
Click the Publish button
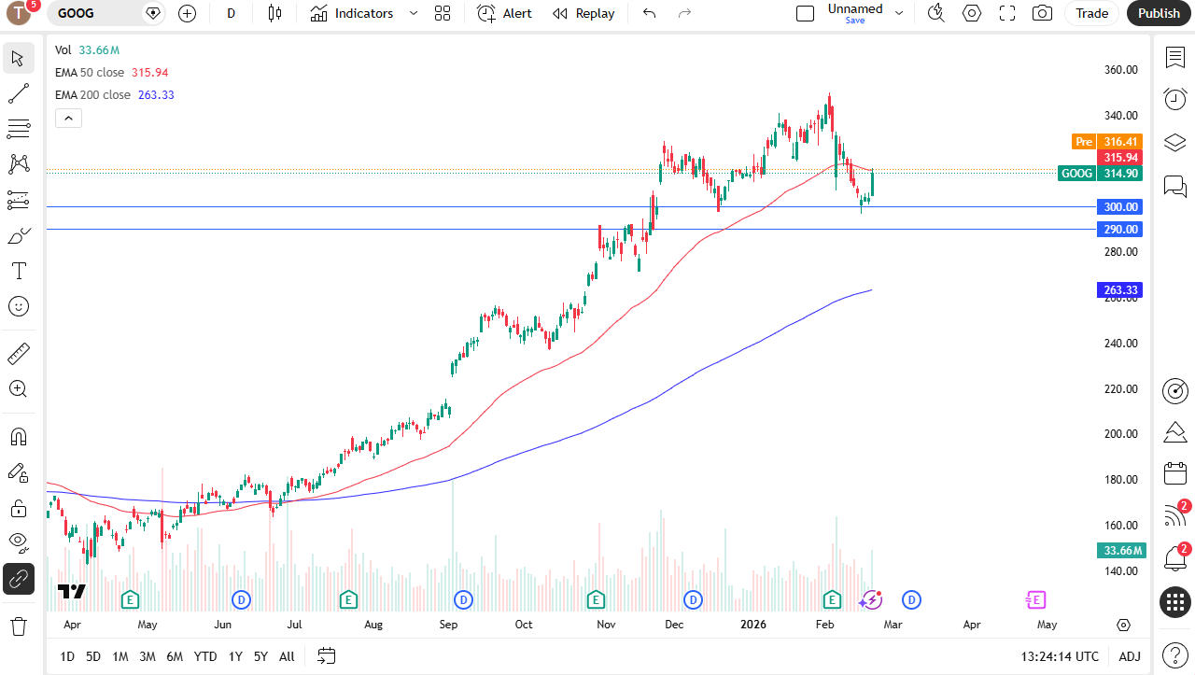point(1159,13)
